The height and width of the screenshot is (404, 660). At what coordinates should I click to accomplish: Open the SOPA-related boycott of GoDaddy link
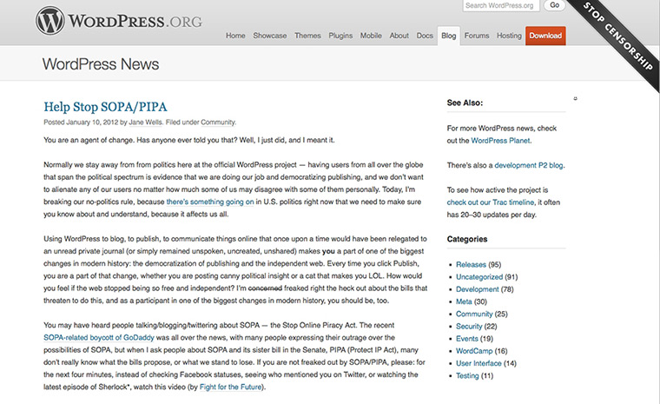click(99, 337)
